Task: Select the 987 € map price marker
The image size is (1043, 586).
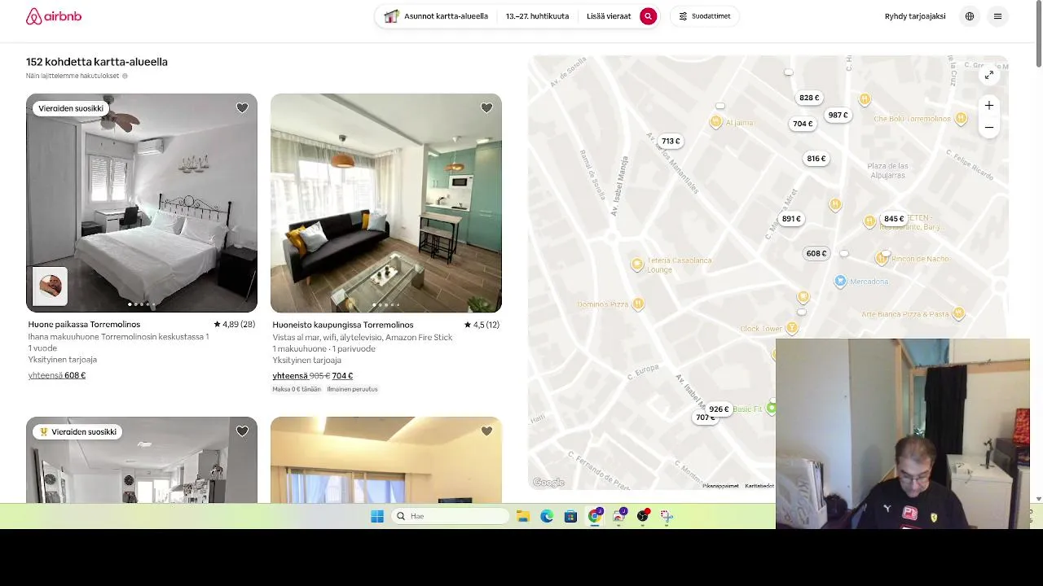Action: click(838, 115)
